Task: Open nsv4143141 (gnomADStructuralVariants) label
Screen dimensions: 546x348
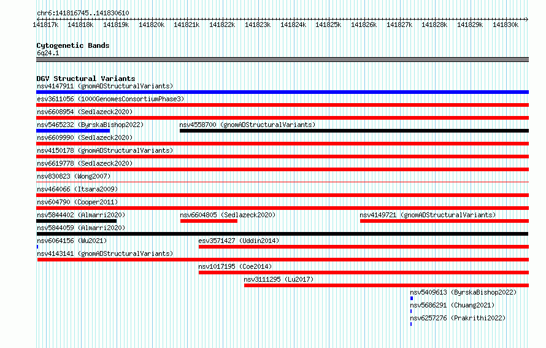Action: pyautogui.click(x=105, y=253)
